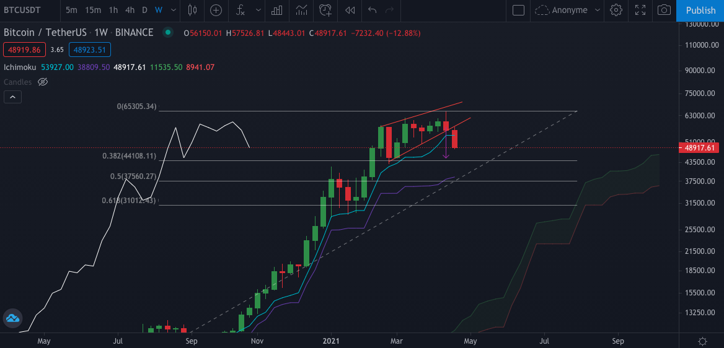Switch to the 5m timeframe

click(x=71, y=10)
